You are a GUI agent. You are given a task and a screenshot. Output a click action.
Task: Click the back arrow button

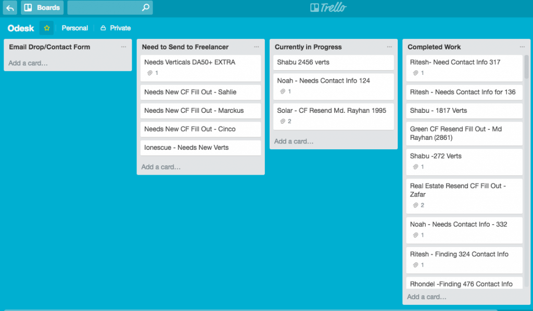coord(10,7)
